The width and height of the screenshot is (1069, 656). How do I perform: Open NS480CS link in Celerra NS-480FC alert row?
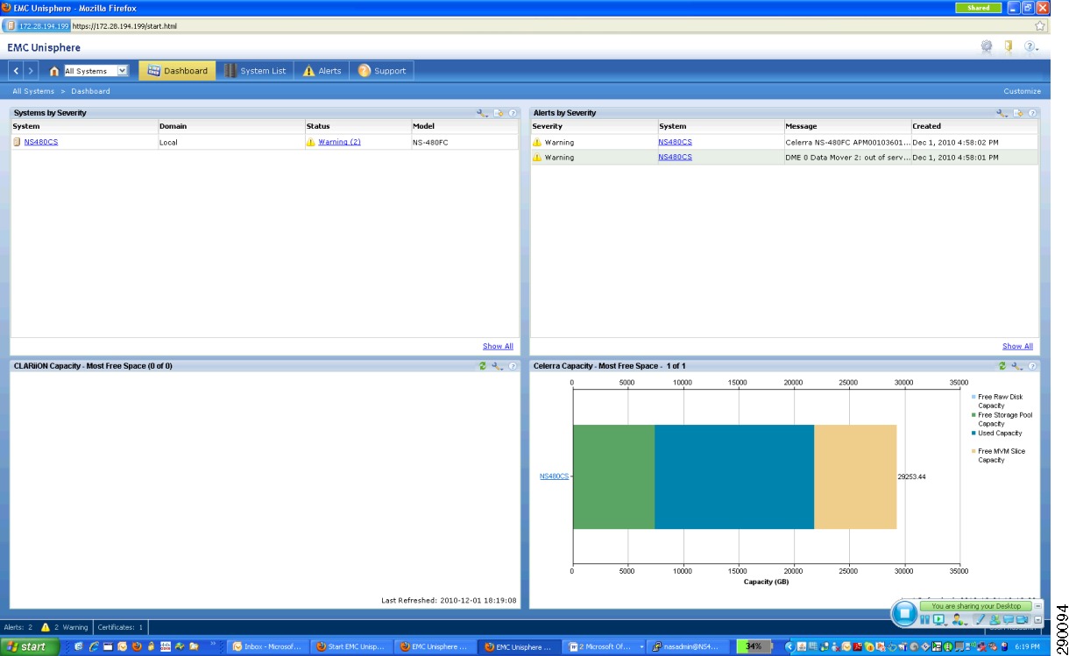[x=675, y=142]
